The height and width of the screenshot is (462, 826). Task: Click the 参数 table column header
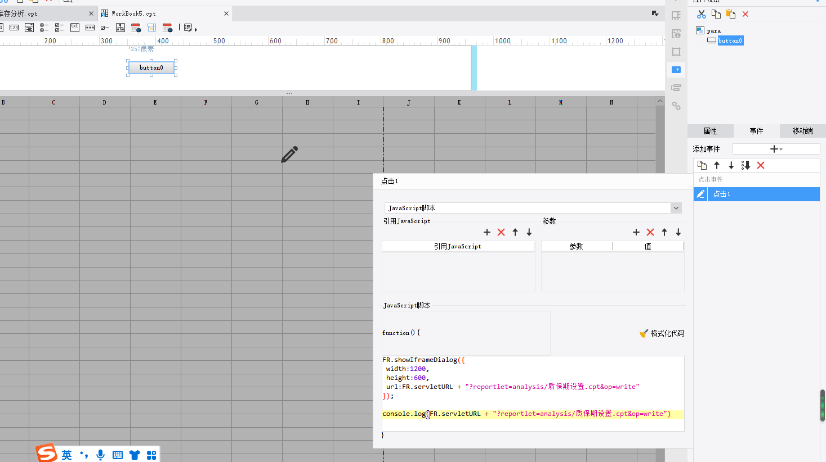pyautogui.click(x=576, y=246)
